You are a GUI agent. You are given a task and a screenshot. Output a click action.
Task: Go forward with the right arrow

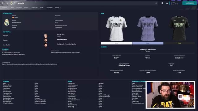click(7, 3)
